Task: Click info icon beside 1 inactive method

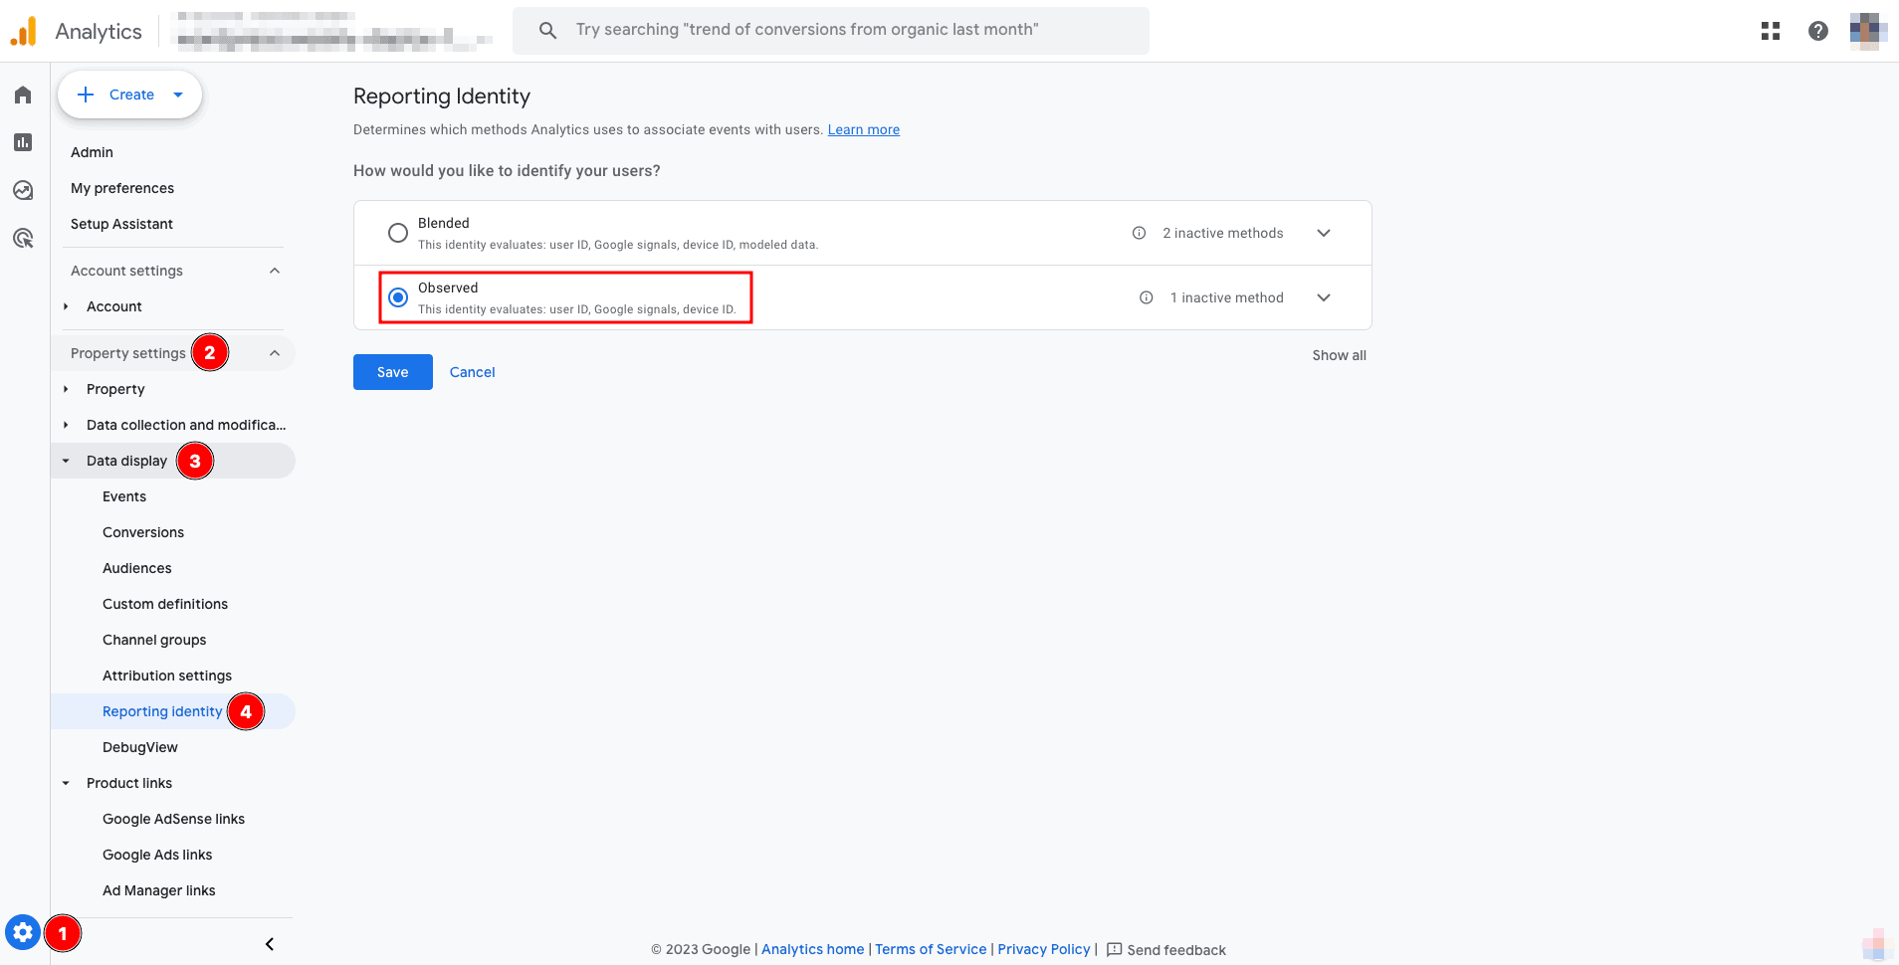Action: (x=1146, y=297)
